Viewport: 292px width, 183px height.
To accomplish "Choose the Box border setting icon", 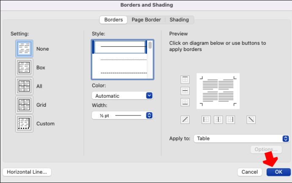I will [24, 67].
